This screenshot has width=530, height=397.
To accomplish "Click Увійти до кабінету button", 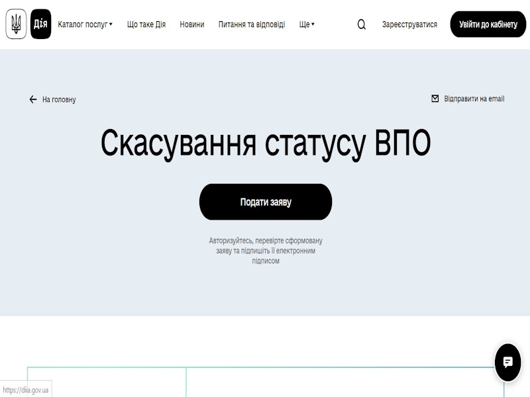I will [x=488, y=24].
